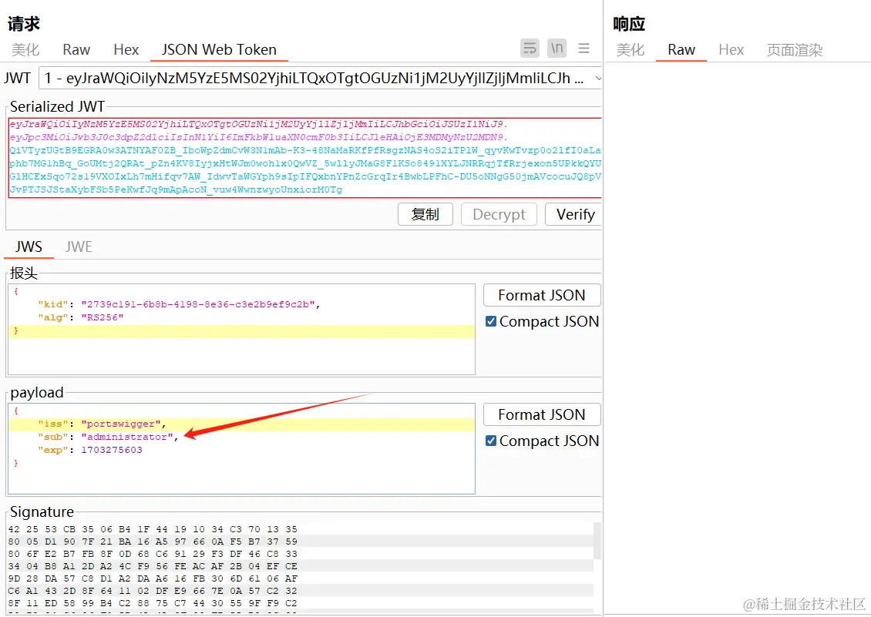The image size is (871, 617).
Task: Toggle Compact JSON checkbox for 报头 header
Action: click(x=491, y=321)
